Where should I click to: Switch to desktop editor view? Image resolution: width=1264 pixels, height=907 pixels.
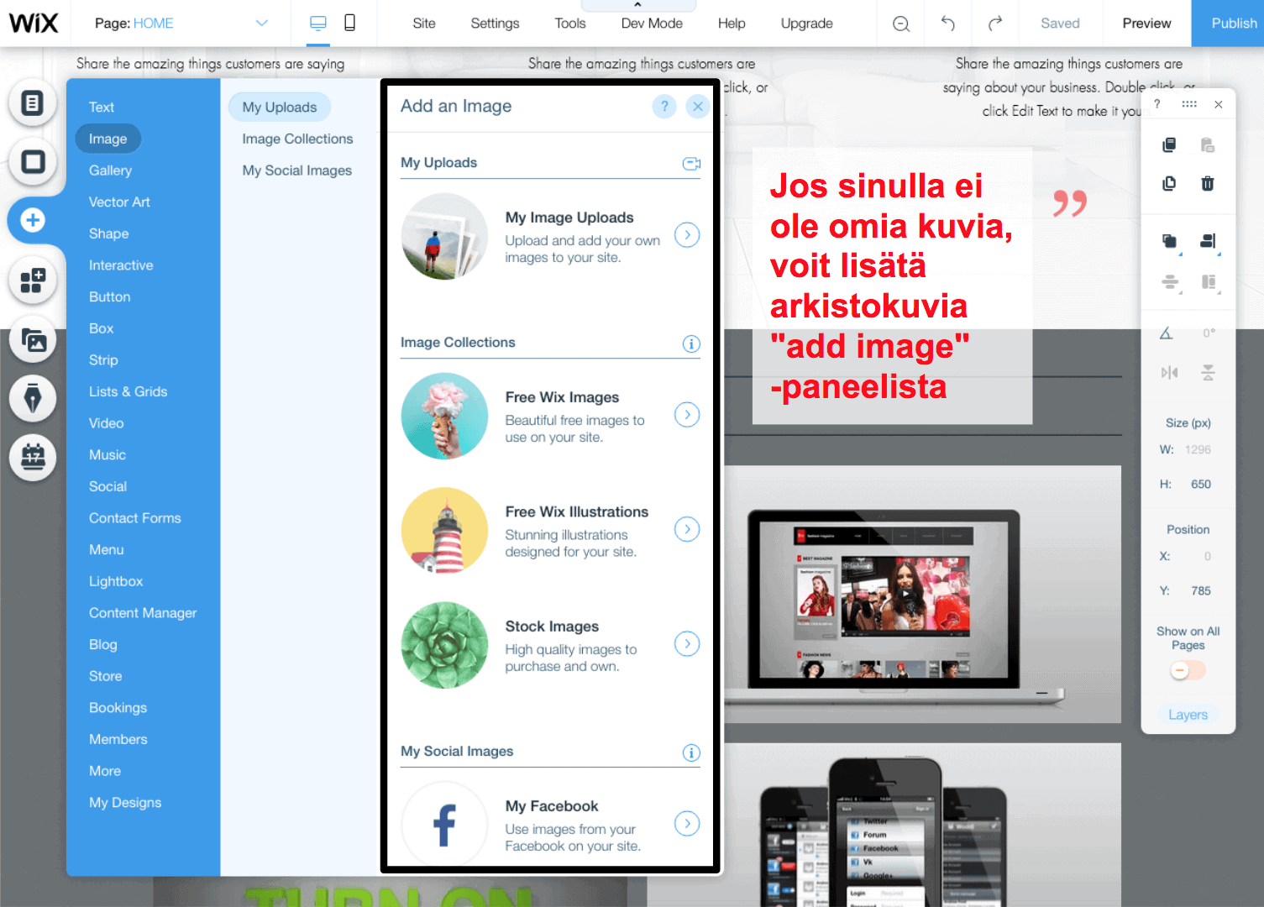[318, 24]
